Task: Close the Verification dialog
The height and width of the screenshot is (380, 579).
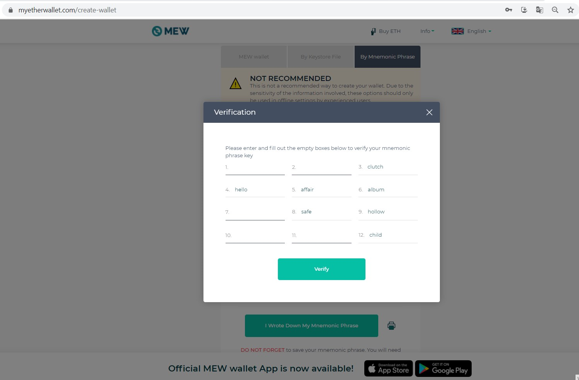Action: click(x=429, y=112)
